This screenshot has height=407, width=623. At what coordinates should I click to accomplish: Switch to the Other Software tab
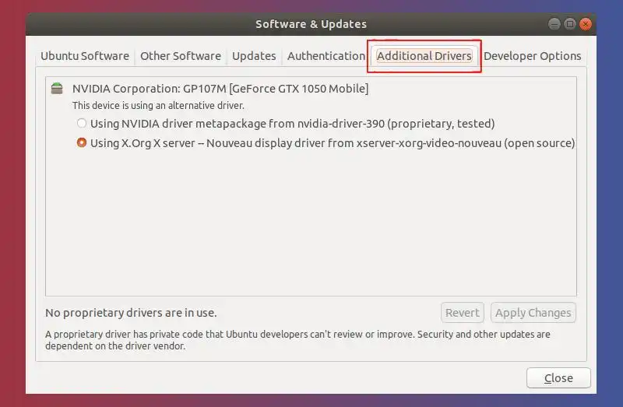(181, 56)
